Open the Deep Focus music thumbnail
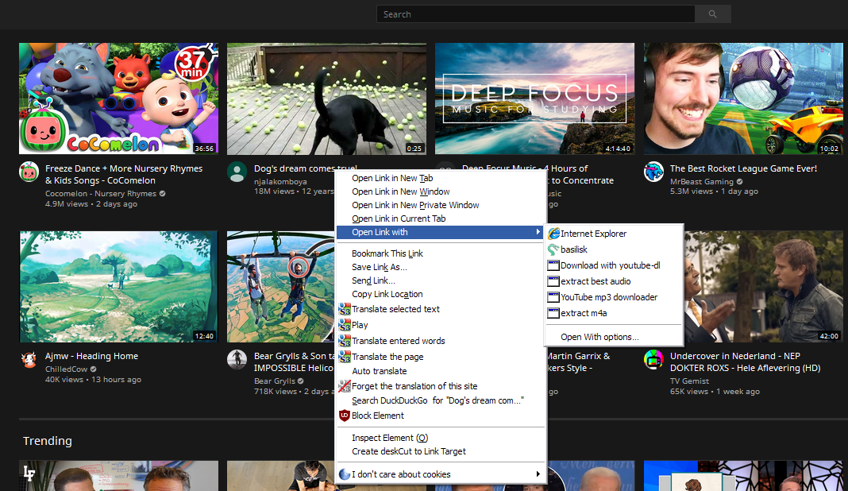The image size is (848, 491). point(535,99)
